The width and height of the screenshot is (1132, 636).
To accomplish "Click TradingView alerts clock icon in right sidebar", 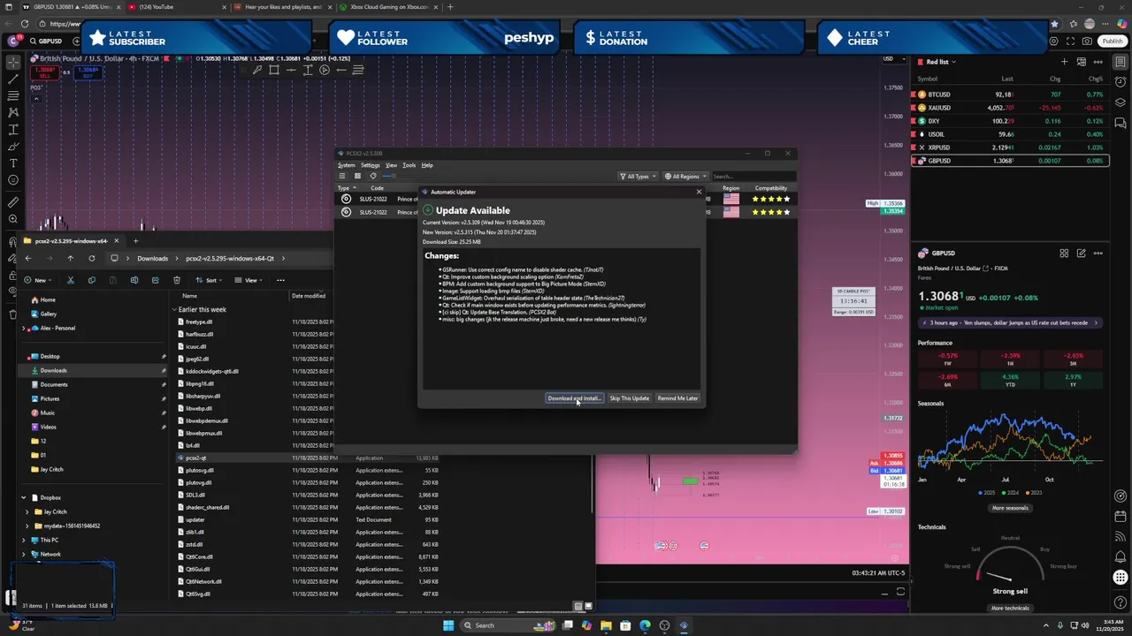I will pyautogui.click(x=1121, y=81).
